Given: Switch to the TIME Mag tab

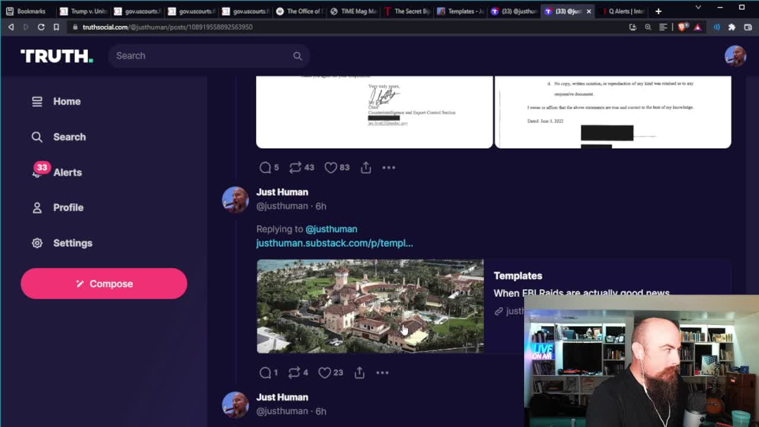Looking at the screenshot, I should coord(354,11).
